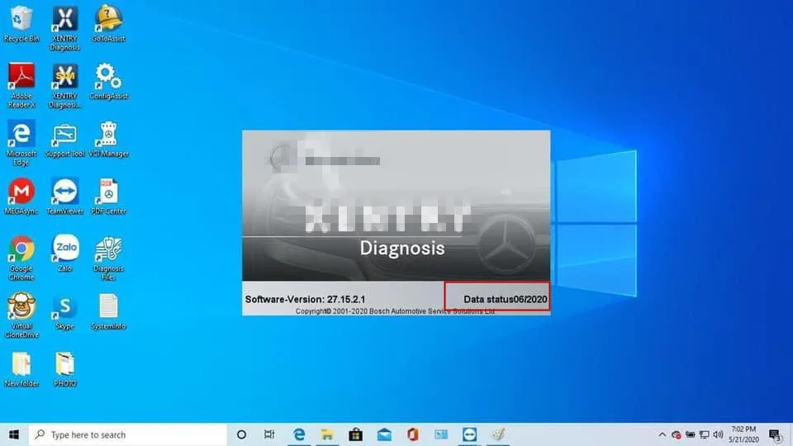This screenshot has width=793, height=446.
Task: Show hidden system tray icons
Action: [x=662, y=434]
